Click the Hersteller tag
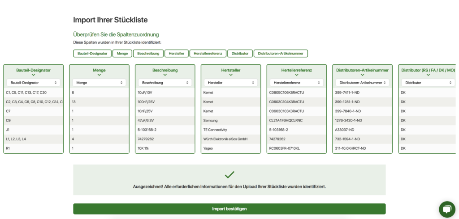459x219 pixels. tap(177, 54)
